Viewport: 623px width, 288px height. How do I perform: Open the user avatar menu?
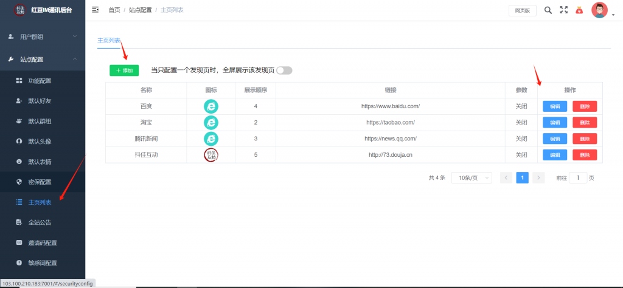(x=600, y=10)
